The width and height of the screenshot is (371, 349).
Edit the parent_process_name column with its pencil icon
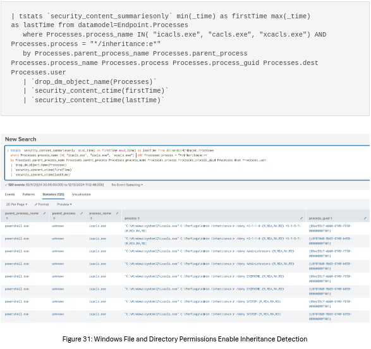click(x=44, y=213)
